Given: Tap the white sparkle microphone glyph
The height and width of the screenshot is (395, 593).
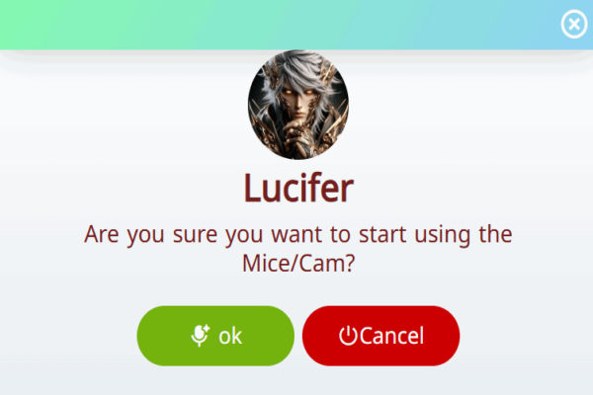Looking at the screenshot, I should 200,336.
